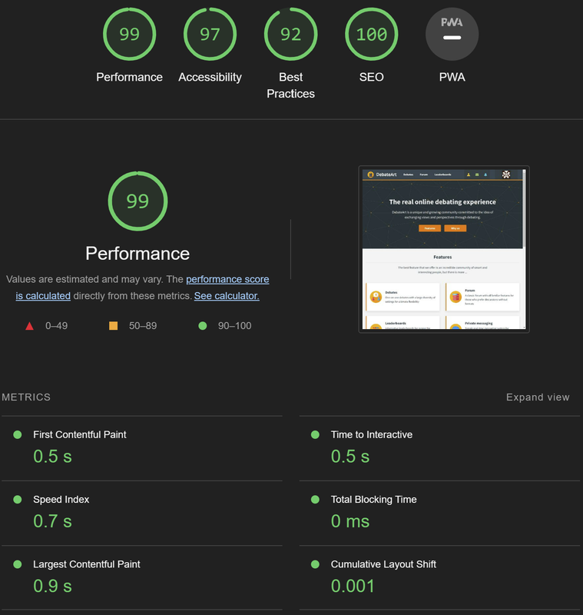This screenshot has width=583, height=615.
Task: Click the orange square 50–89 legend icon
Action: point(113,325)
